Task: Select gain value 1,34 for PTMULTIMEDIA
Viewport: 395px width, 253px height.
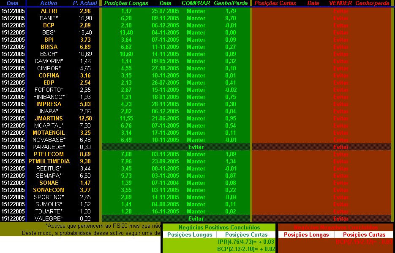Action: coord(231,161)
